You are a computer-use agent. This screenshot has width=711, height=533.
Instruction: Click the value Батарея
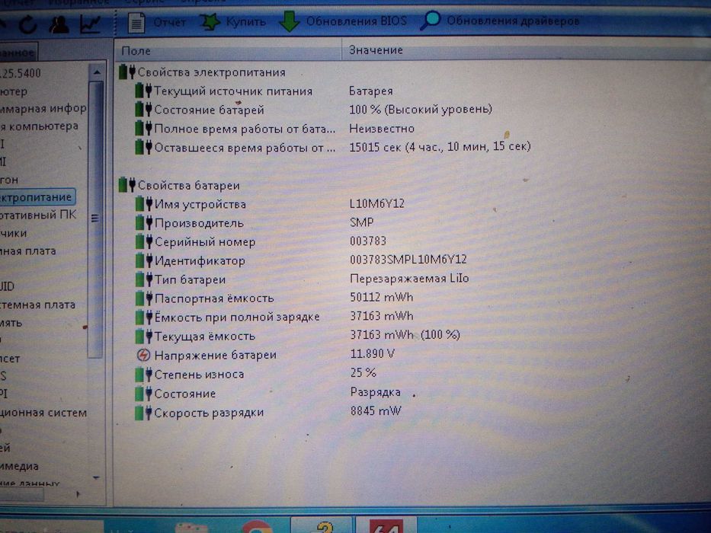(x=370, y=91)
